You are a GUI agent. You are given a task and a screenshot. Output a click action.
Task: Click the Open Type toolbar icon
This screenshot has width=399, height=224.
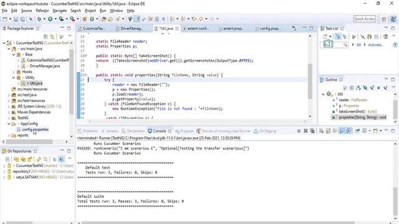tap(103, 19)
